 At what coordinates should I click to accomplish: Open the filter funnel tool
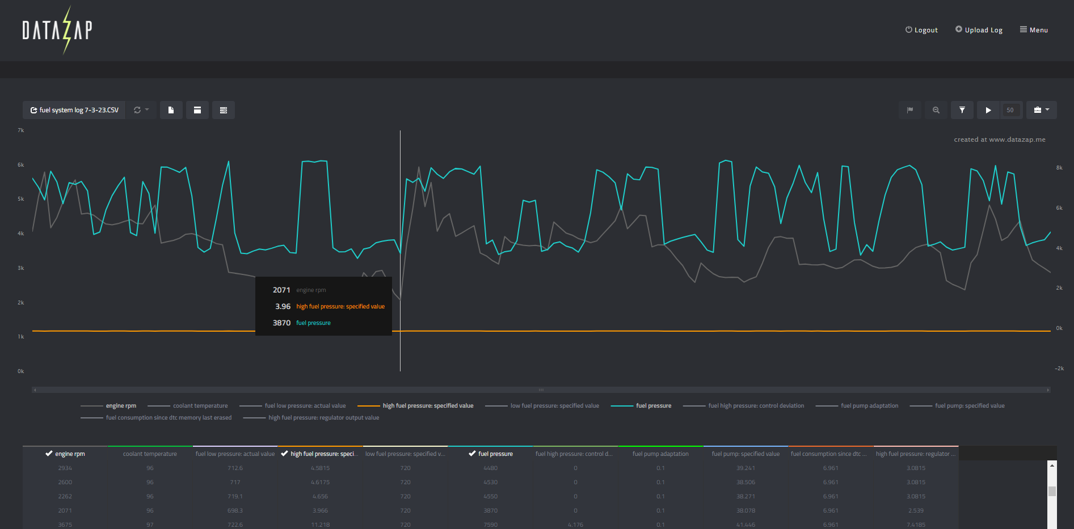coord(962,110)
